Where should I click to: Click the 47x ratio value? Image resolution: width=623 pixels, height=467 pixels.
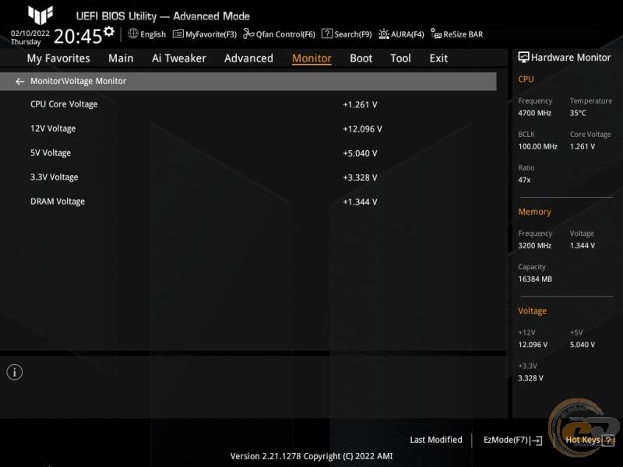click(x=524, y=180)
